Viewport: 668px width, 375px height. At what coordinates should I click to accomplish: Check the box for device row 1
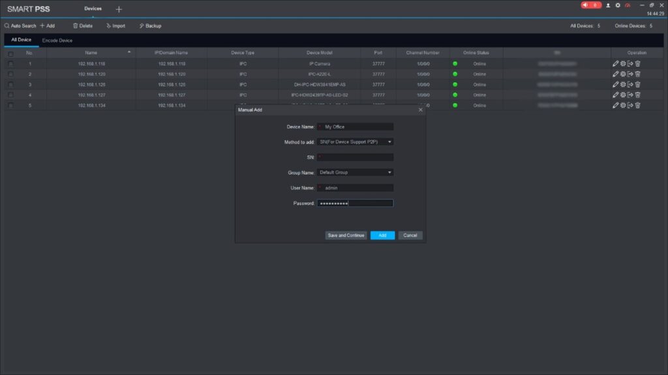tap(10, 64)
